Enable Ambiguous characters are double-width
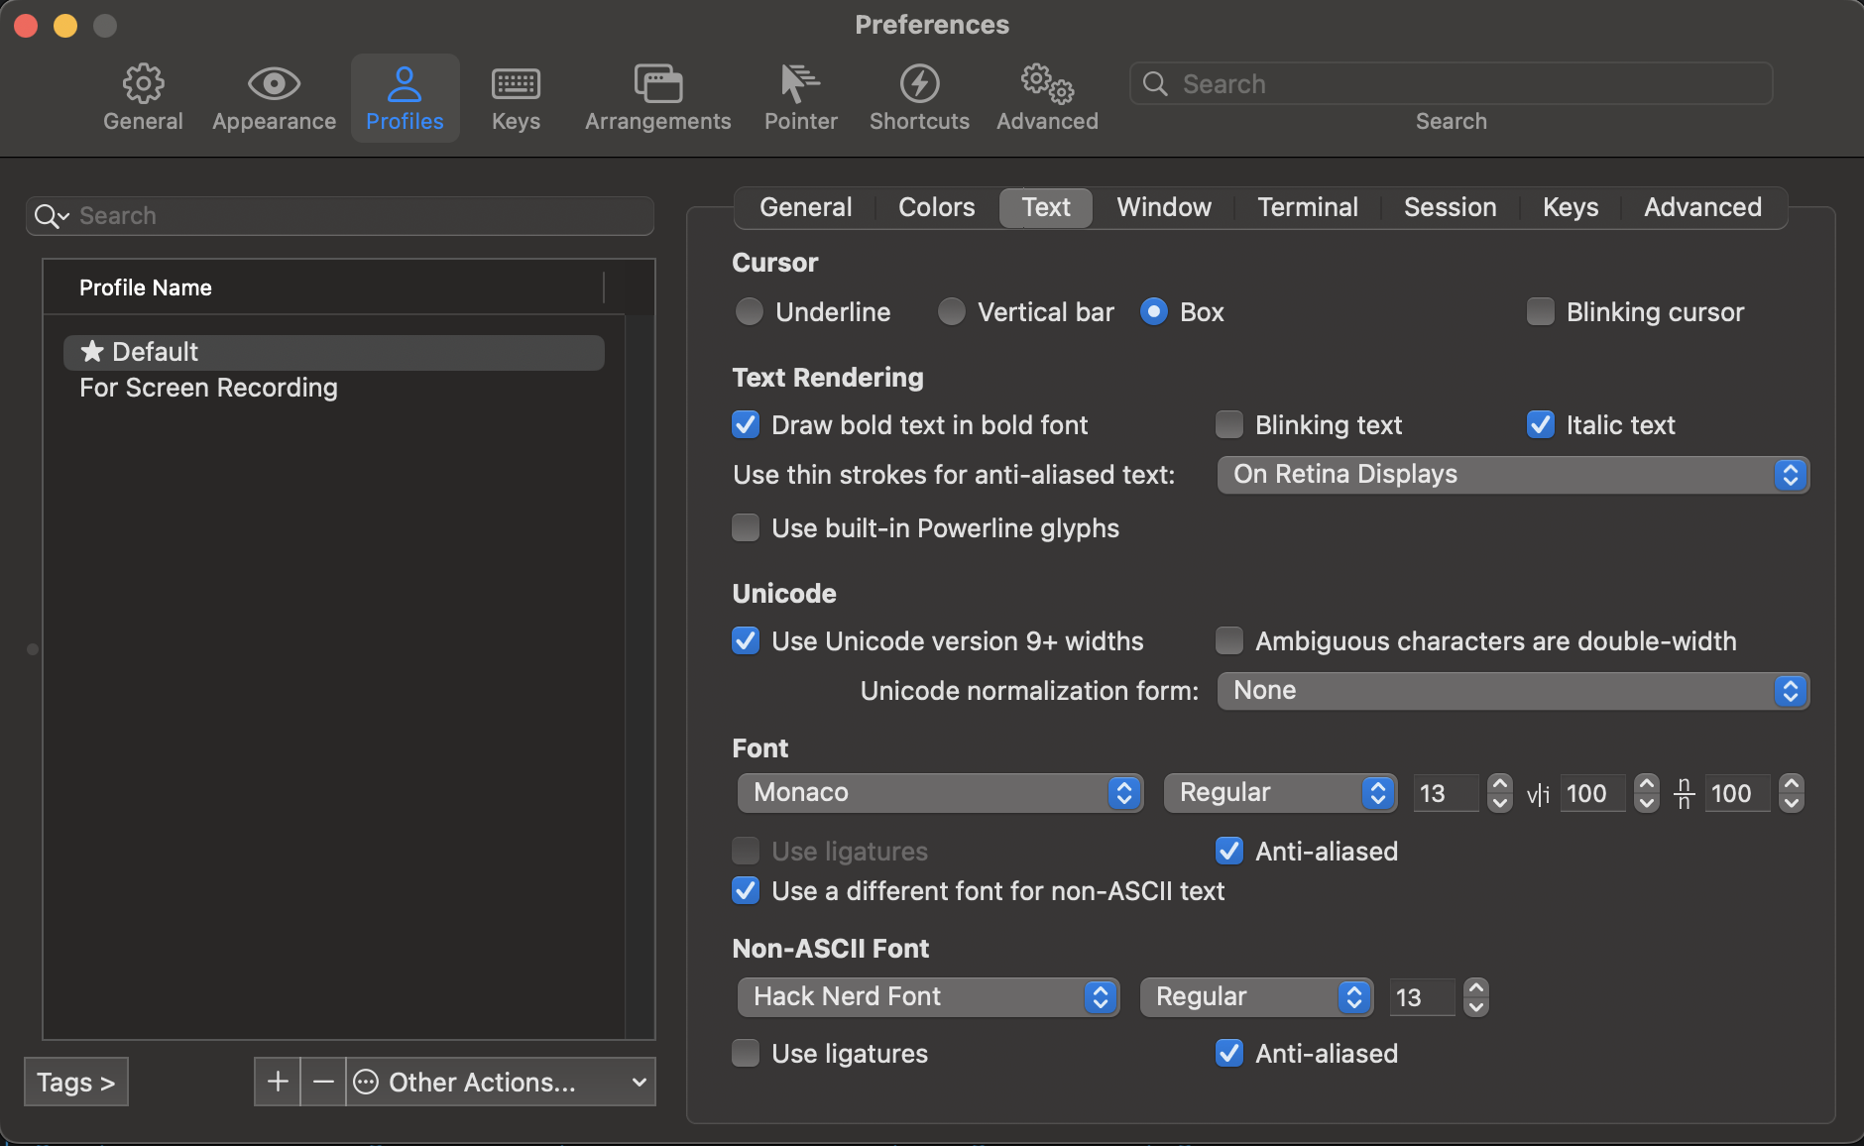 pos(1229,640)
